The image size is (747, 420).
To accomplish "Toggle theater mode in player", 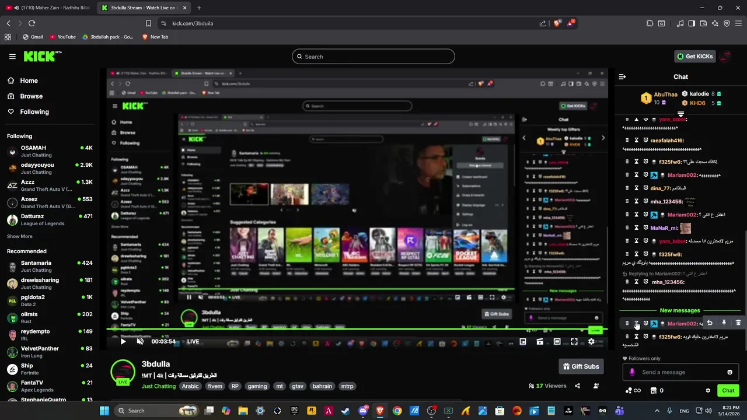I will click(x=557, y=341).
